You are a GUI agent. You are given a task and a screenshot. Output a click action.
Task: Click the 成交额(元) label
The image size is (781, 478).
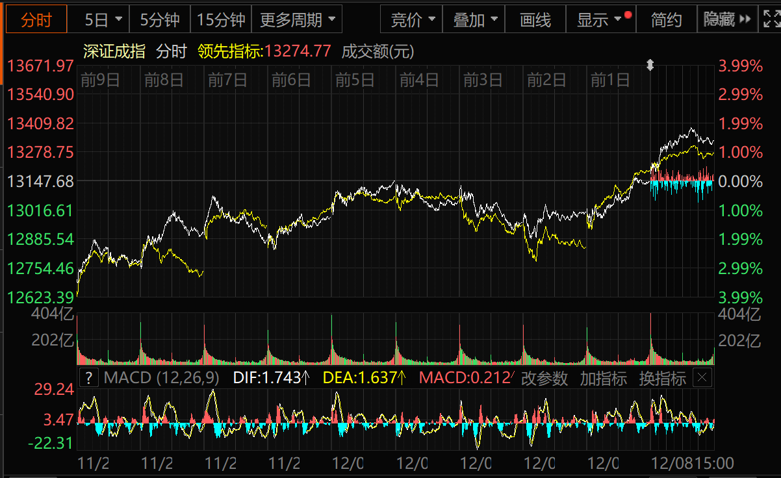pyautogui.click(x=378, y=52)
